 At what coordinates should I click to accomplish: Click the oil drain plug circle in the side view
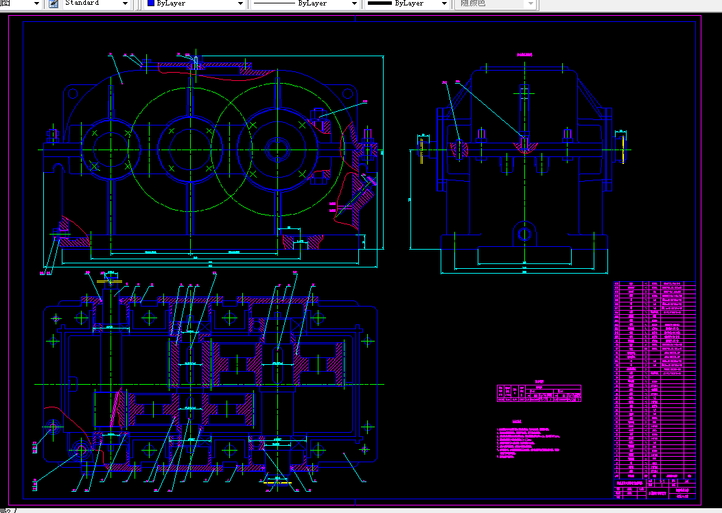pyautogui.click(x=524, y=234)
